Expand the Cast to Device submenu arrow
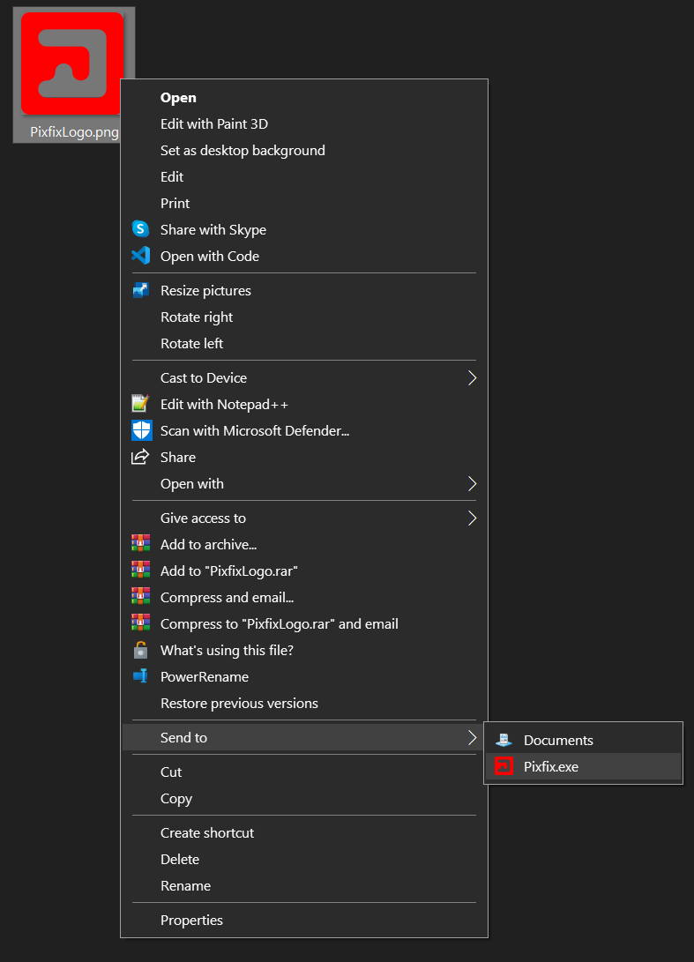 472,378
